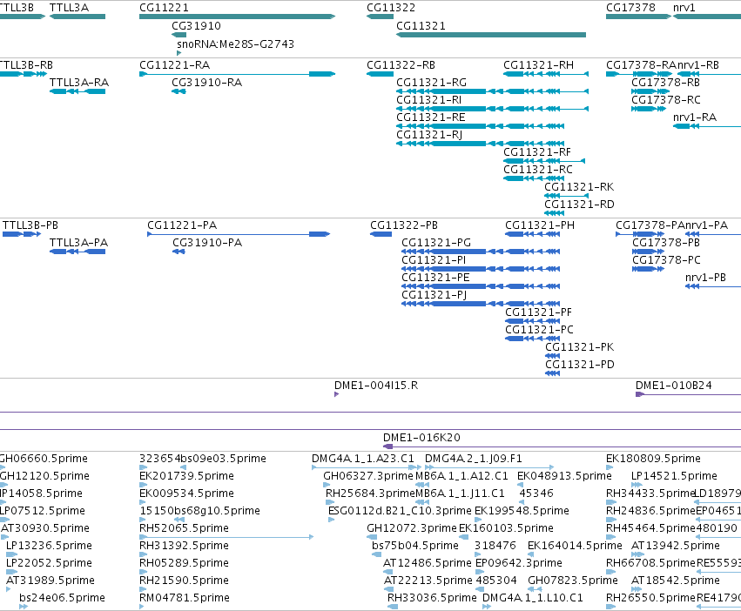741x611 pixels.
Task: Select the snoRNA:Me28S-G2743 label
Action: (x=235, y=44)
